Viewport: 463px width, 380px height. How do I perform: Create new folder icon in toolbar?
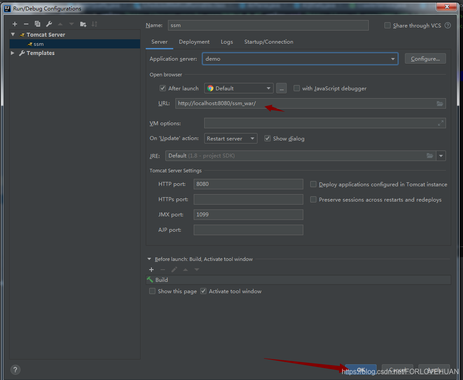83,24
